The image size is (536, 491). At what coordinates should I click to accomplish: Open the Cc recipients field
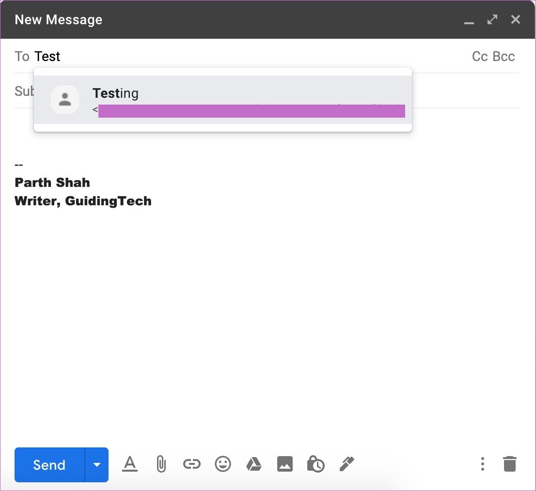click(479, 56)
